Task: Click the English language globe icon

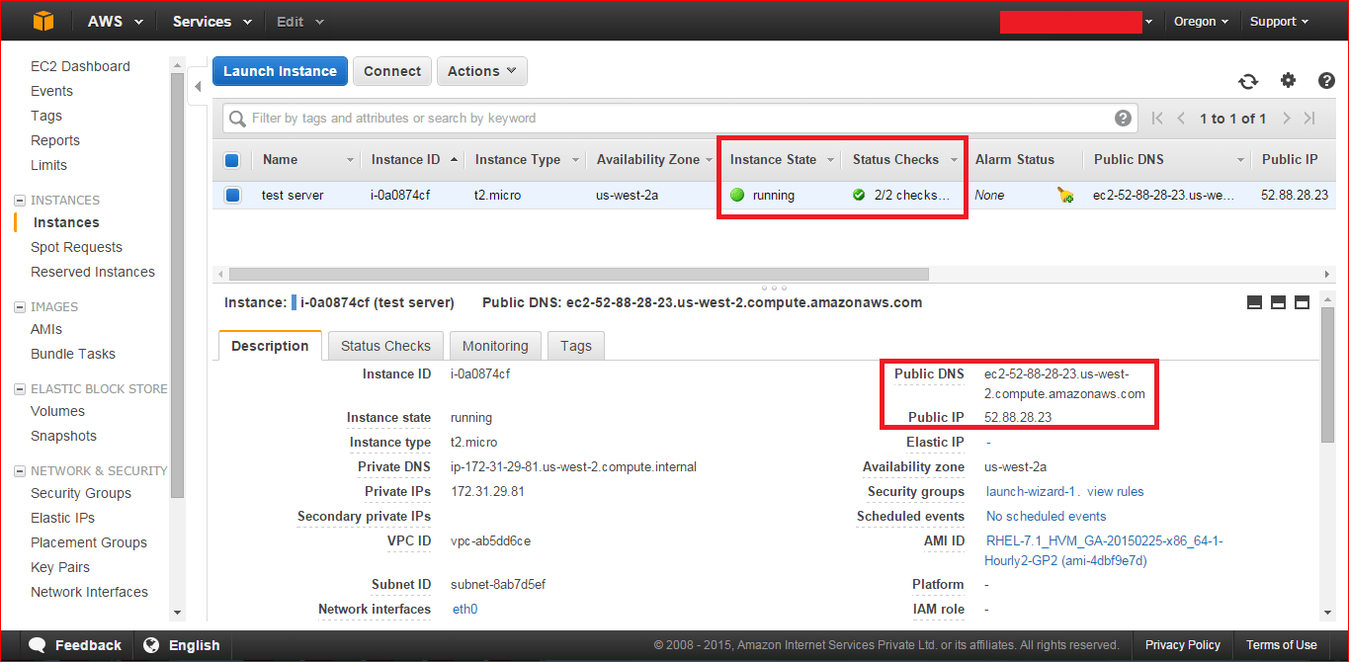Action: [148, 644]
